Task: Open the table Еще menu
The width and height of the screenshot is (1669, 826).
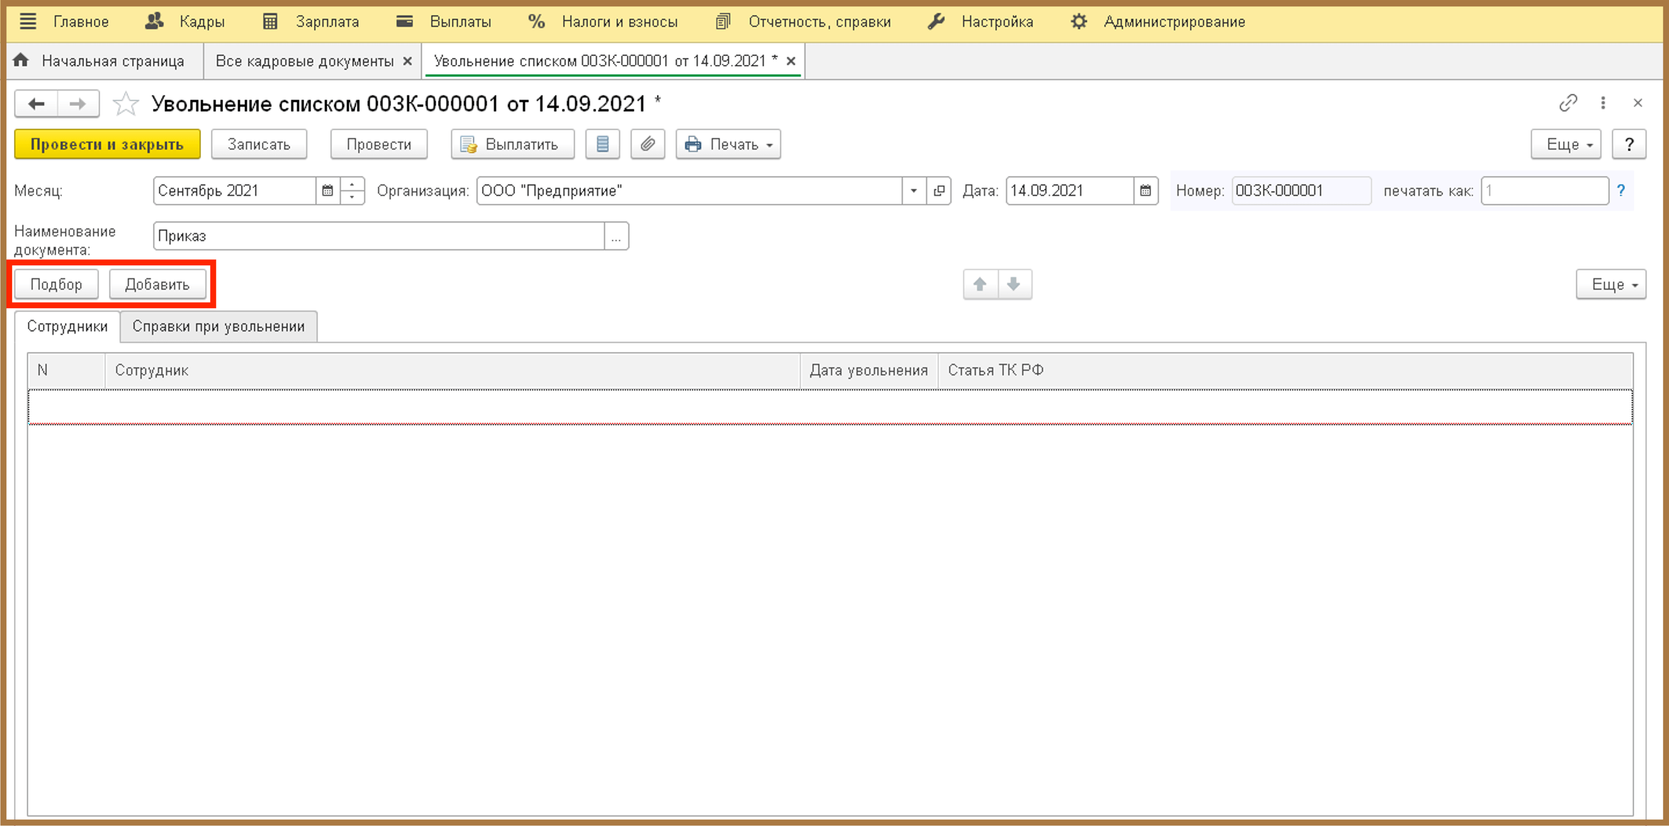Action: point(1611,284)
